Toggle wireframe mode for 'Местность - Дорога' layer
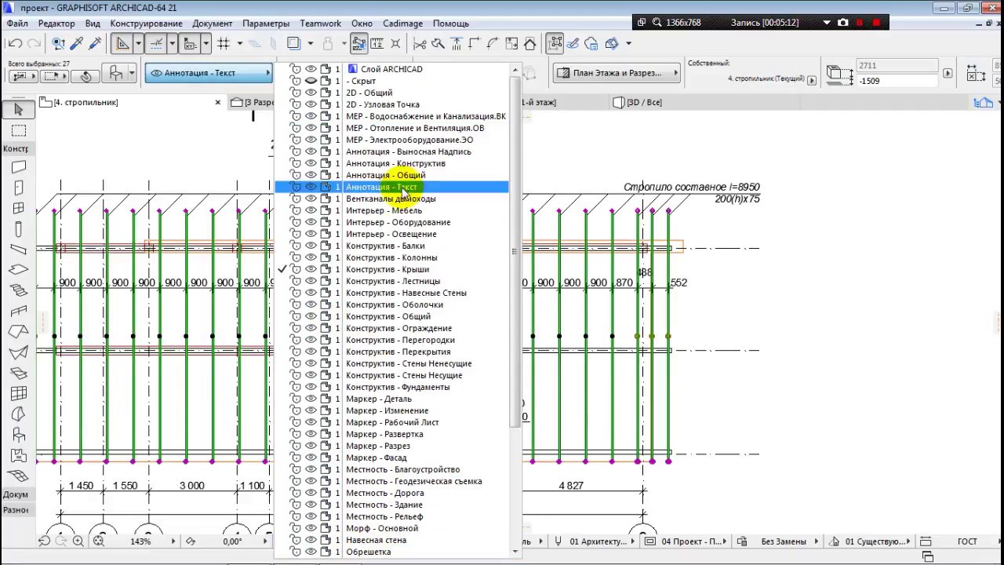 [325, 493]
